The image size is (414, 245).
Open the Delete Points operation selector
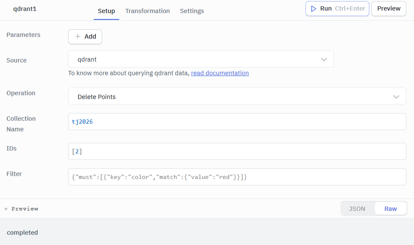click(x=237, y=96)
